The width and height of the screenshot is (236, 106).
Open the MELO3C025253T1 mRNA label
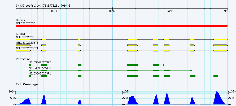(x=27, y=48)
